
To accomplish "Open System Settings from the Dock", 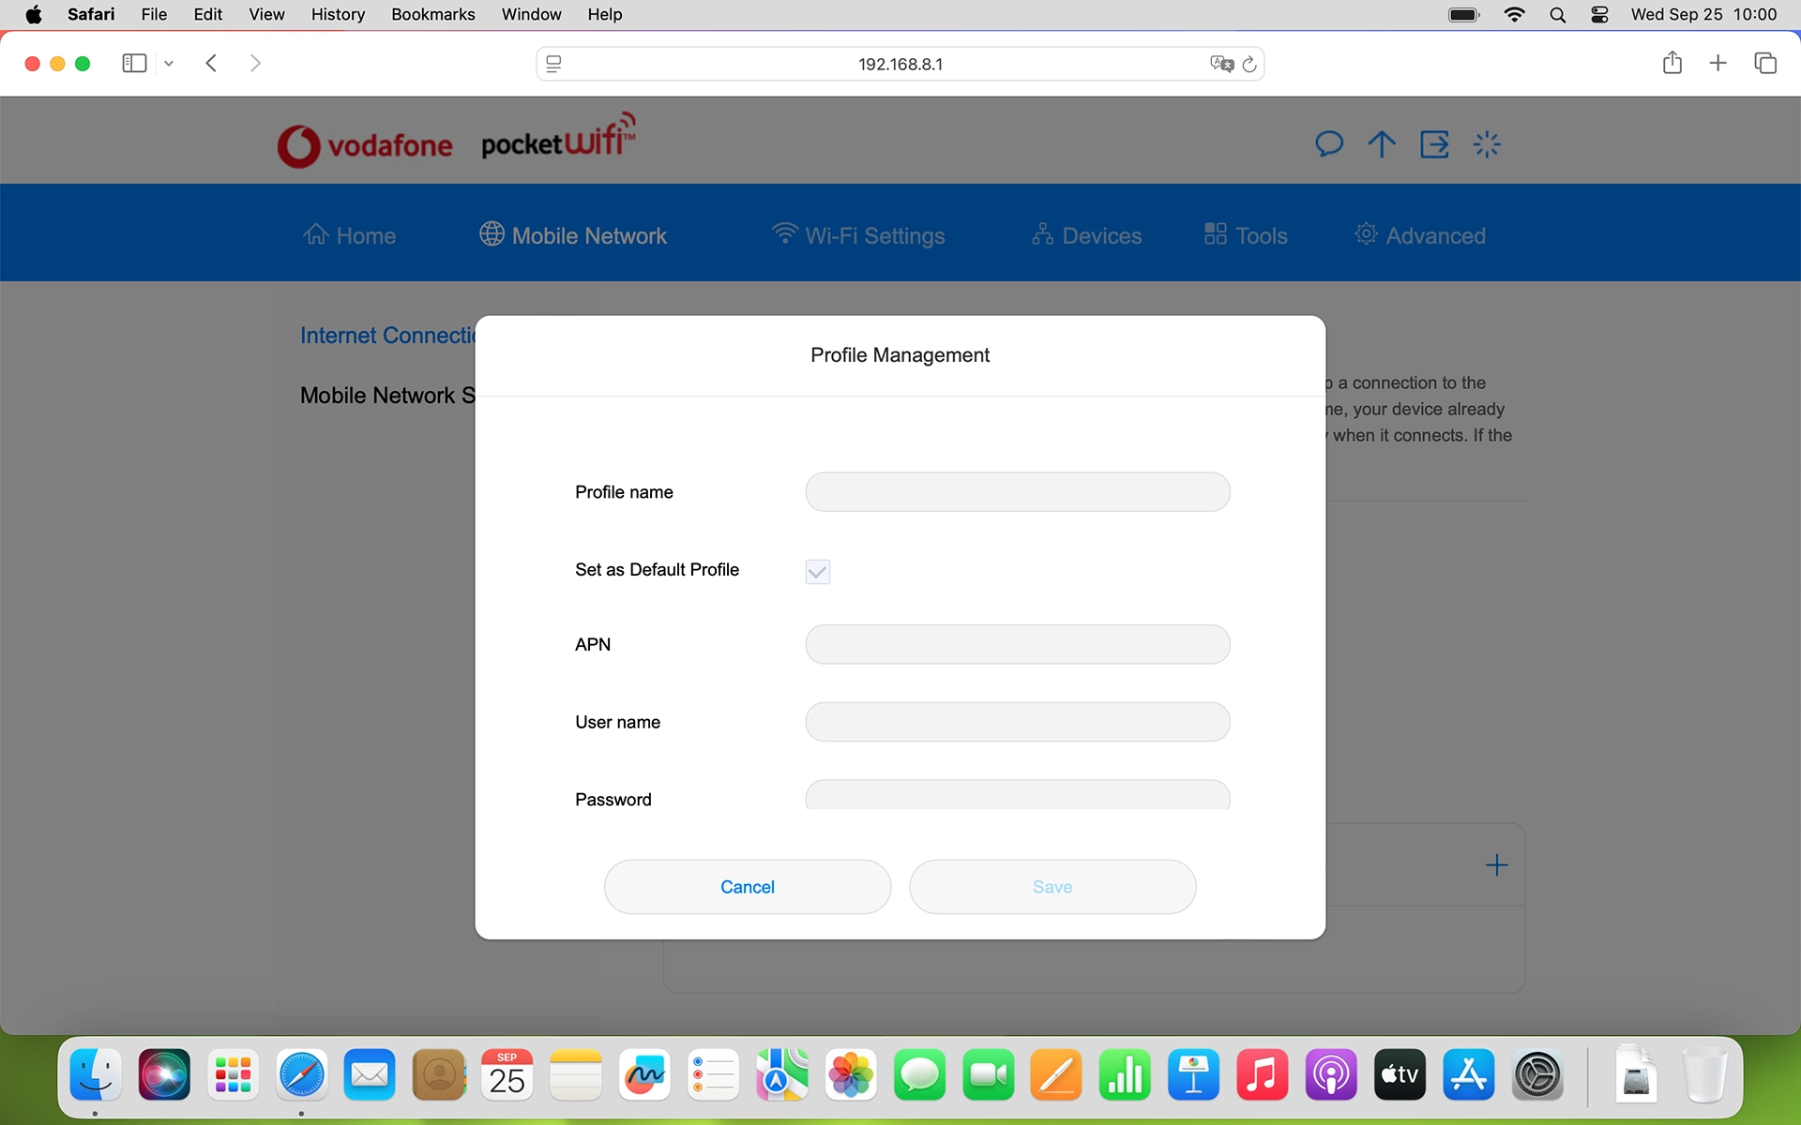I will pos(1537,1075).
